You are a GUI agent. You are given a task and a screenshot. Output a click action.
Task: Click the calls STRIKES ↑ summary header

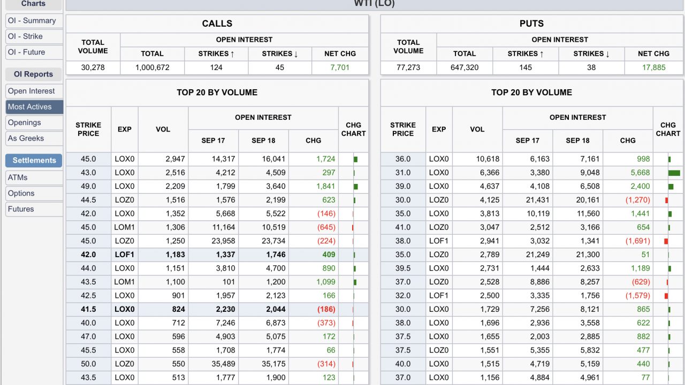click(216, 53)
